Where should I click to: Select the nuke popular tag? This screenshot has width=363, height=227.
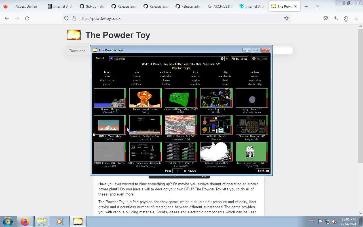pyautogui.click(x=136, y=72)
